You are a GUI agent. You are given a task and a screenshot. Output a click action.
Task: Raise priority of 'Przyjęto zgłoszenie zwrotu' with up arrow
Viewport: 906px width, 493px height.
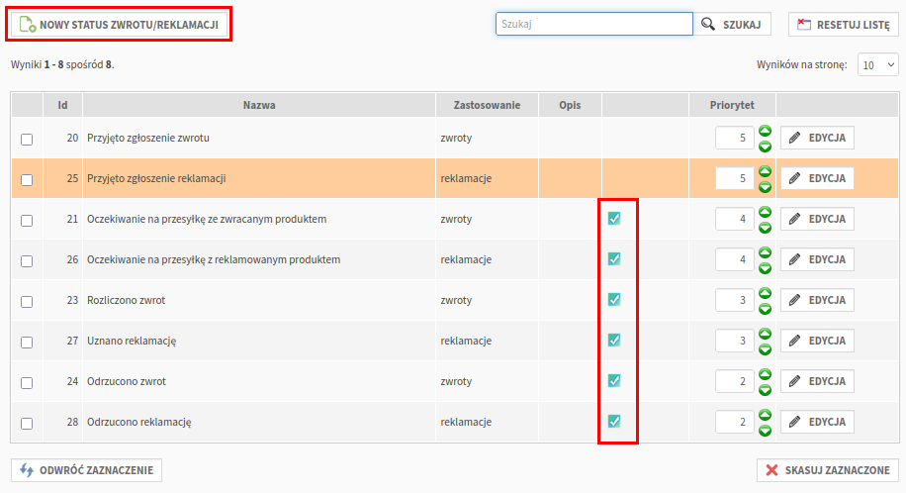click(765, 131)
